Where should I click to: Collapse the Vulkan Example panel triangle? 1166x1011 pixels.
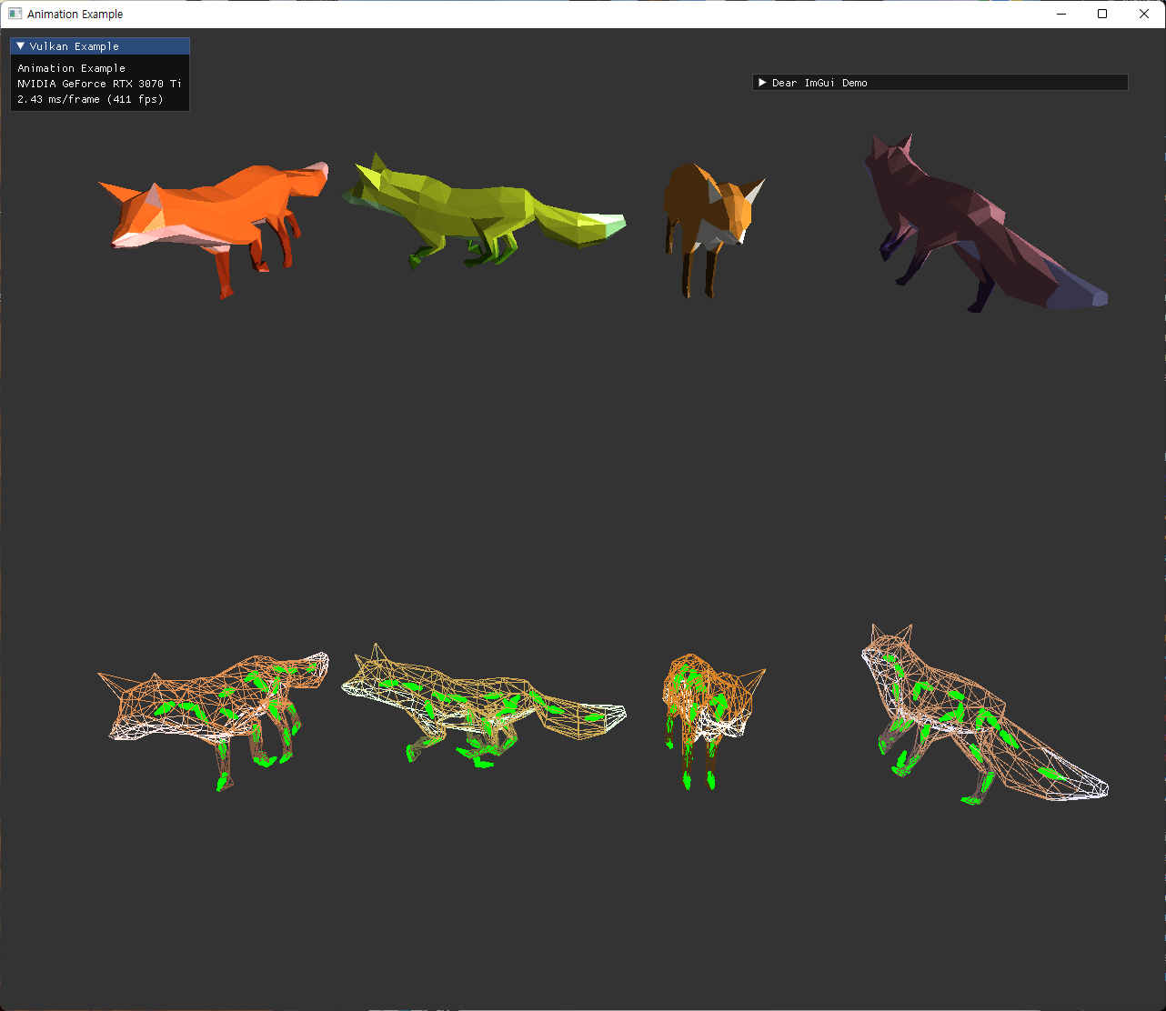pyautogui.click(x=21, y=46)
